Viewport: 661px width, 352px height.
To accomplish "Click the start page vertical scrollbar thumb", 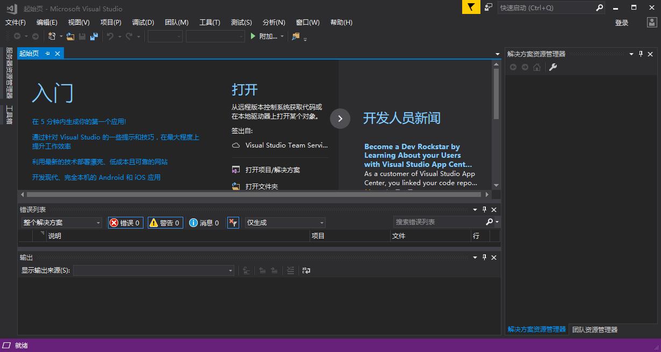I will coord(496,94).
